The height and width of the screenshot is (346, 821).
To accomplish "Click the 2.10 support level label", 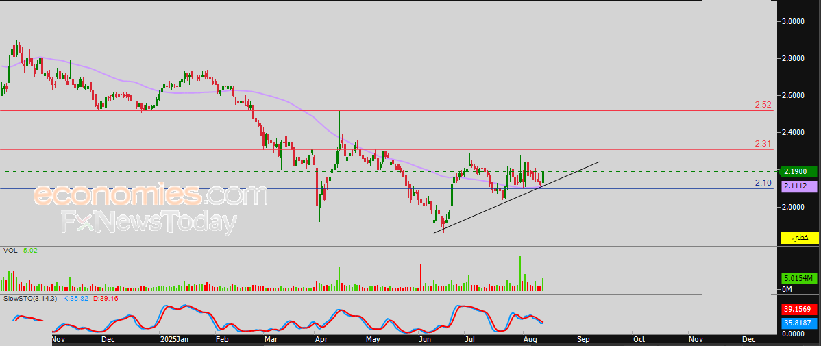I will pos(764,183).
